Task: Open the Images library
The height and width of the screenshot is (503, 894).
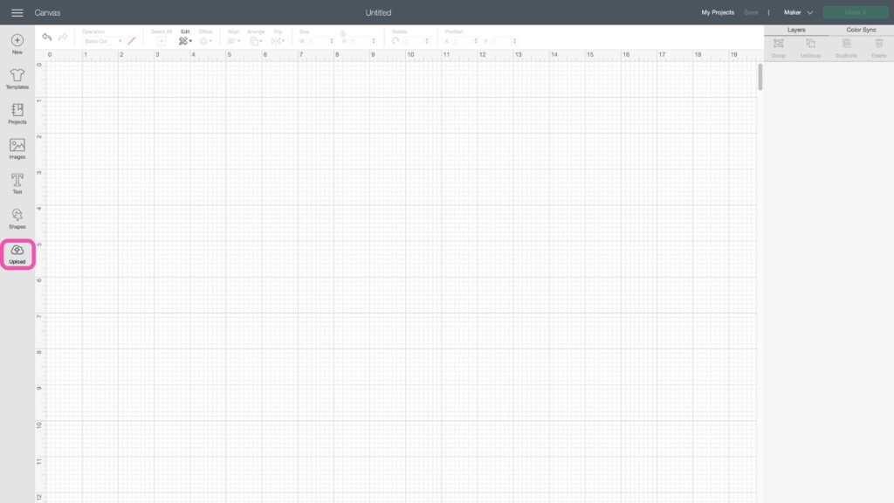Action: tap(17, 148)
